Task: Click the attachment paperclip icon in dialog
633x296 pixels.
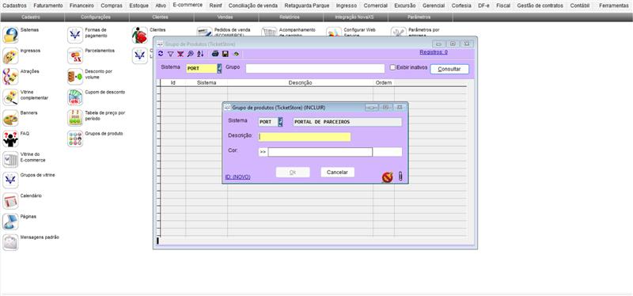Action: pyautogui.click(x=400, y=176)
